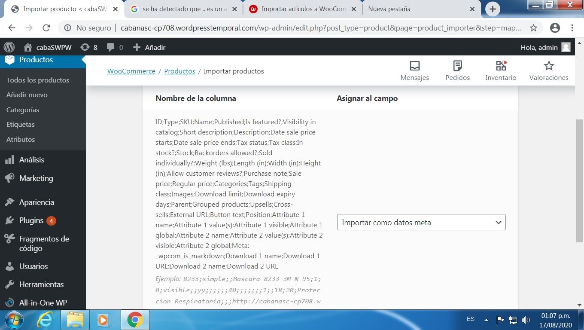This screenshot has width=584, height=330.
Task: View the No seguro site info
Action: tap(88, 28)
